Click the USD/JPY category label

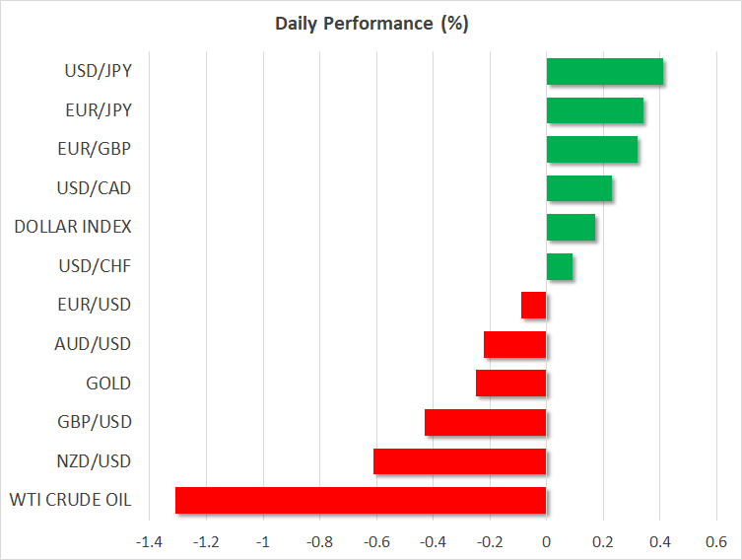[x=98, y=72]
